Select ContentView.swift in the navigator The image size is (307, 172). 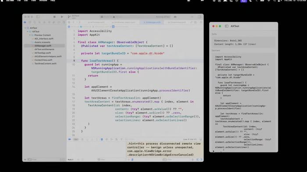click(43, 60)
